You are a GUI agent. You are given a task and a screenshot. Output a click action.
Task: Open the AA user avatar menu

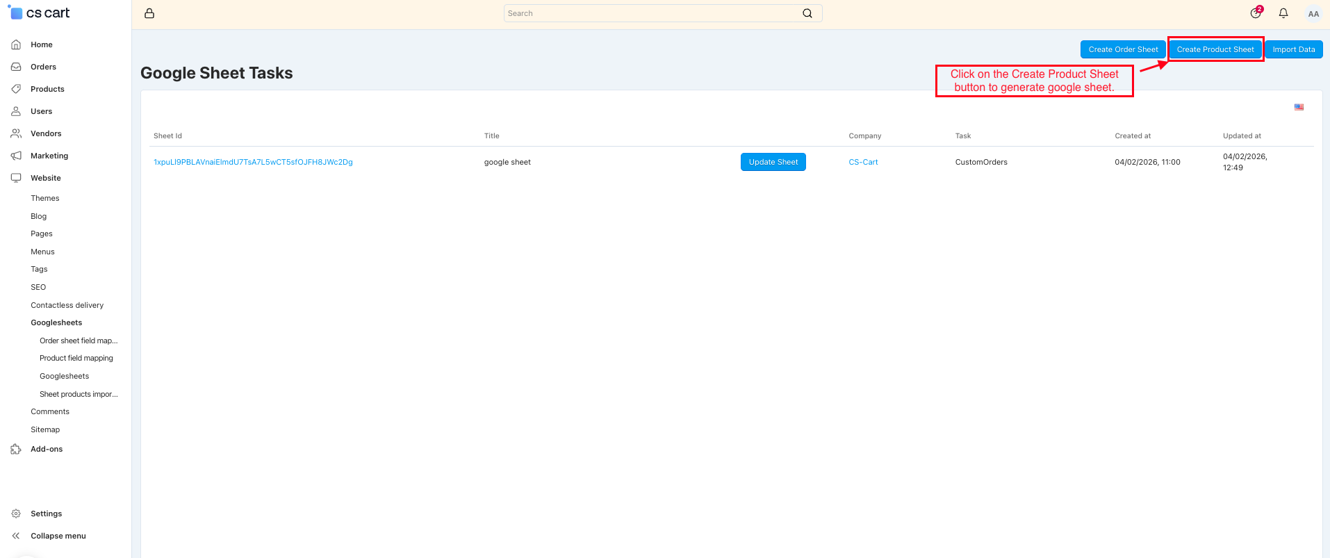click(x=1313, y=13)
